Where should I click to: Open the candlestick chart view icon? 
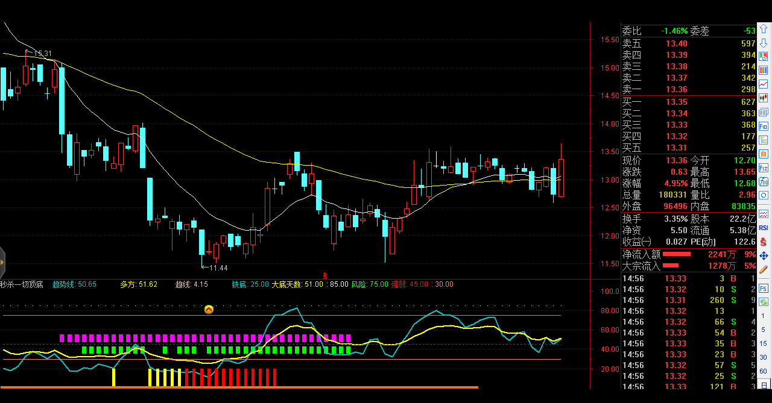pyautogui.click(x=764, y=98)
